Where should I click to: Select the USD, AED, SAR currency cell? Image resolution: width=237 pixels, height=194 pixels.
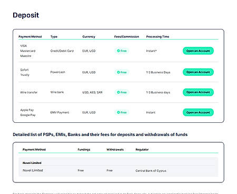pos(92,92)
